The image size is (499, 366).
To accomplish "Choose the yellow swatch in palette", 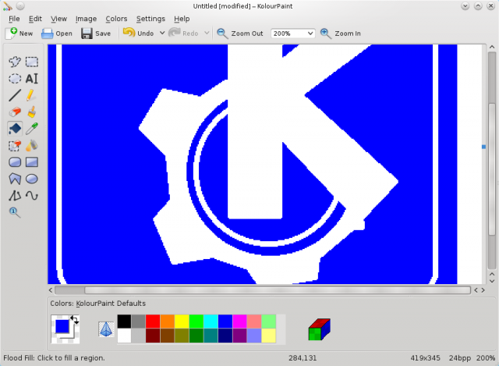I will pos(181,321).
